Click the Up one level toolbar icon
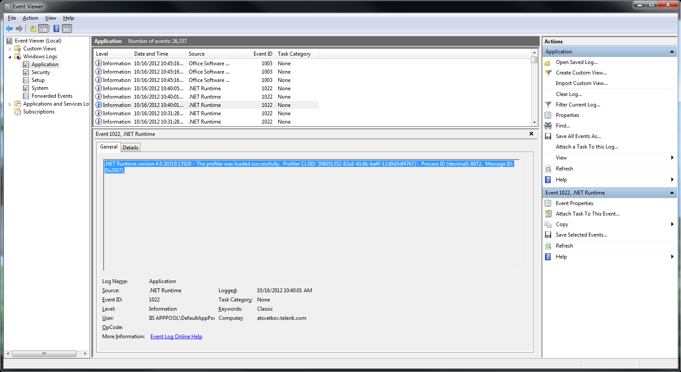 pos(33,28)
